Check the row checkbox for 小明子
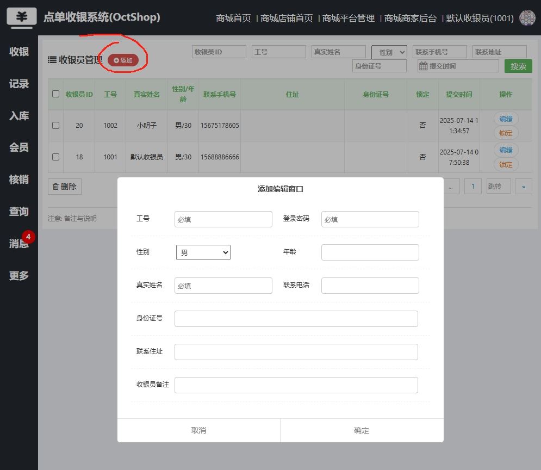Screen dimensions: 541x470 (x=55, y=125)
